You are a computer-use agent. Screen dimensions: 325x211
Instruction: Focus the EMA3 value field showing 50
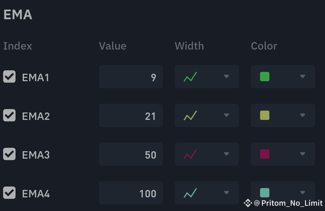click(131, 154)
